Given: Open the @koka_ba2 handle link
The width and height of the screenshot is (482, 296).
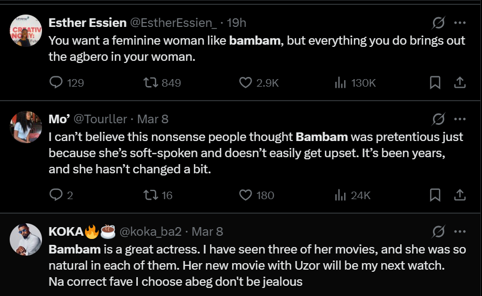Looking at the screenshot, I should click(150, 231).
